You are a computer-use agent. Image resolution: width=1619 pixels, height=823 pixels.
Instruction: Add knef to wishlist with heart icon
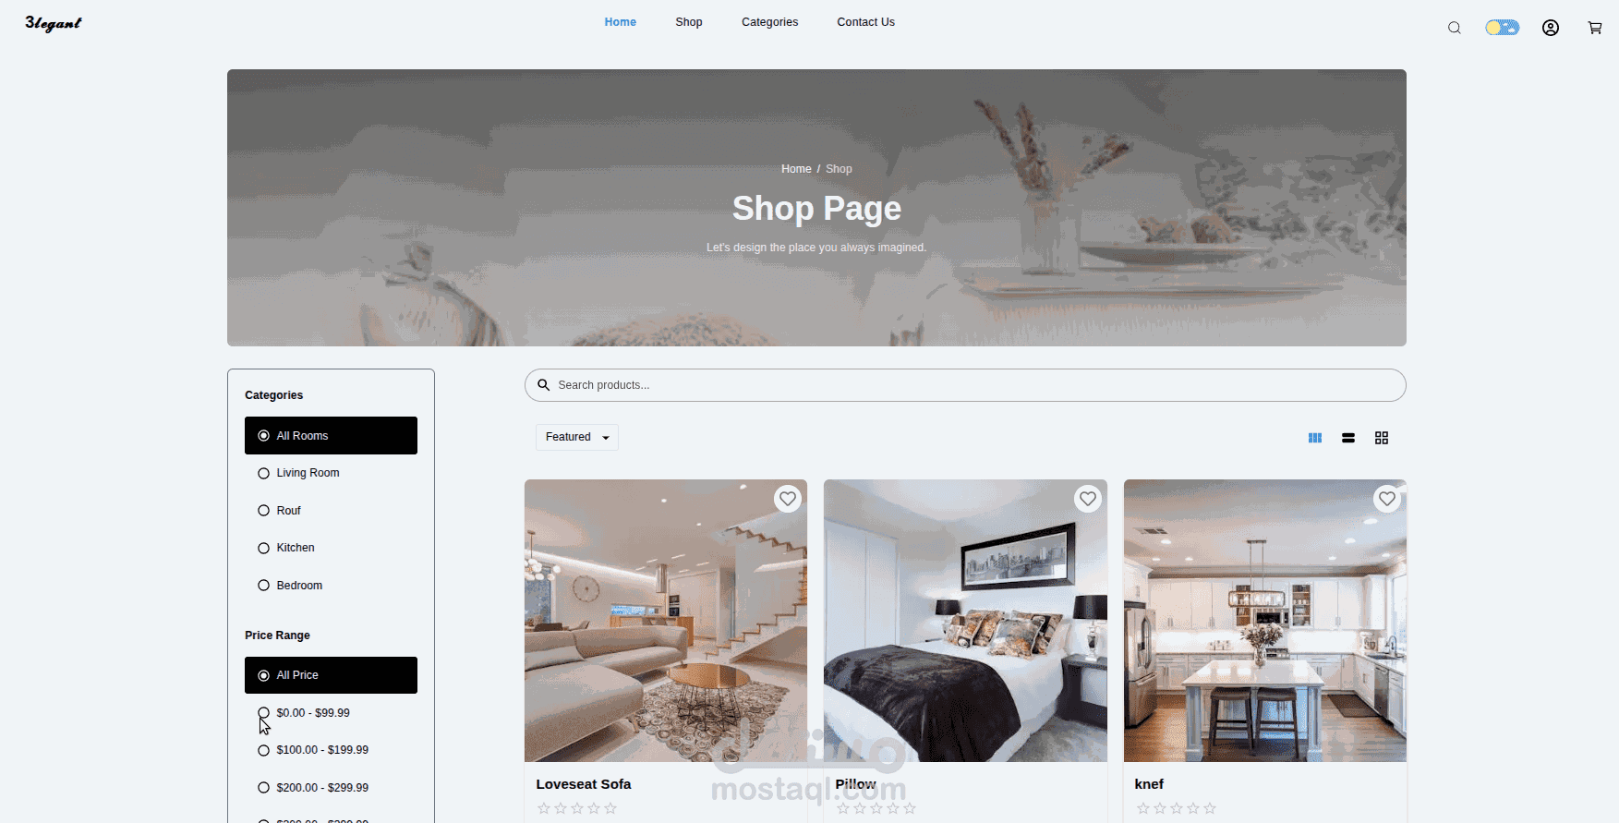click(1387, 499)
